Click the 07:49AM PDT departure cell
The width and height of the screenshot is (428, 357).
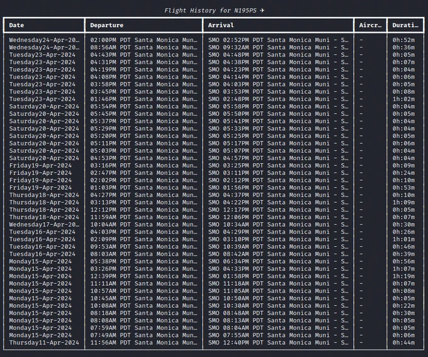tap(144, 335)
